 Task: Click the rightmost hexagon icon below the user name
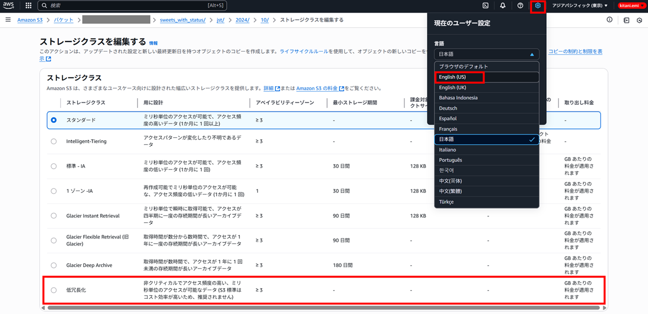point(639,20)
